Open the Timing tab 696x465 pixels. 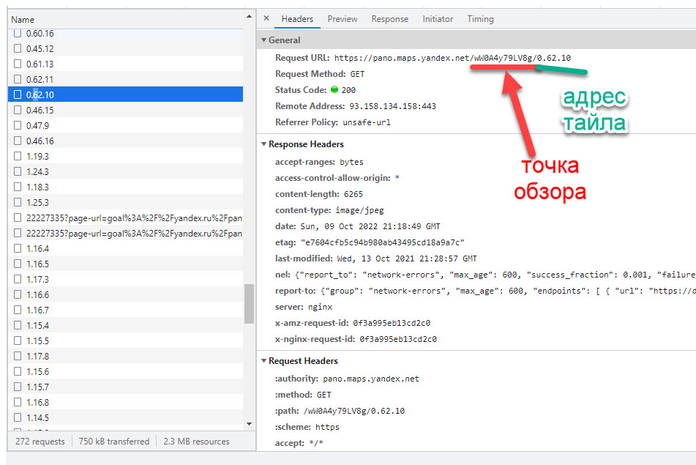coord(480,19)
